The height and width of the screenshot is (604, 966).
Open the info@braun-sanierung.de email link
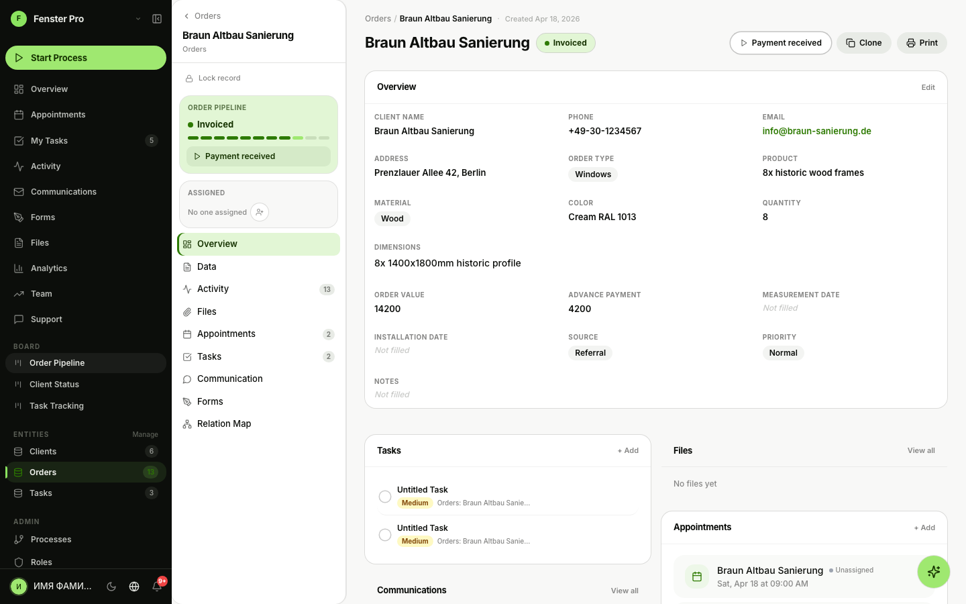click(x=816, y=132)
